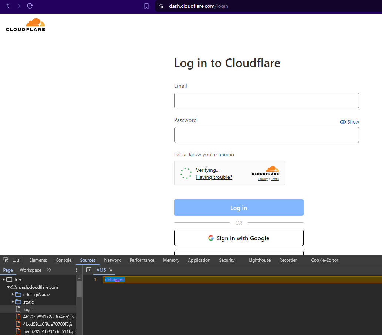This screenshot has width=382, height=335.
Task: Switch to the Network tab
Action: (112, 260)
